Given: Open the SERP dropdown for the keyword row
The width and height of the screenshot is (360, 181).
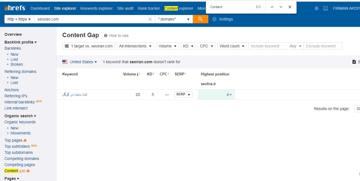Looking at the screenshot, I should click(x=184, y=94).
